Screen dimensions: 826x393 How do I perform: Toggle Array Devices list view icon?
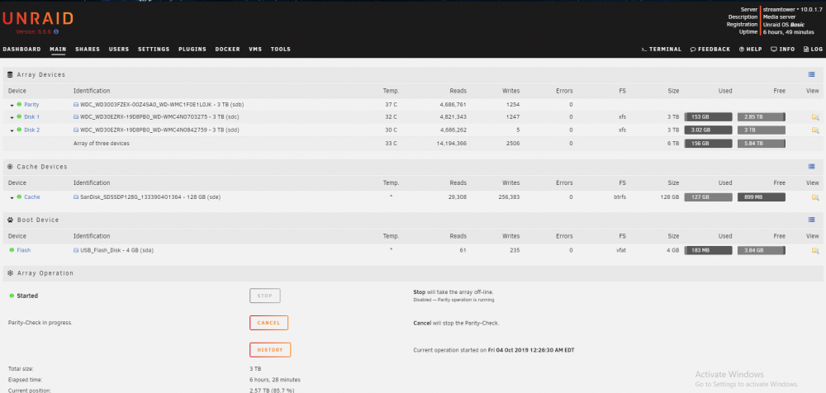(811, 75)
